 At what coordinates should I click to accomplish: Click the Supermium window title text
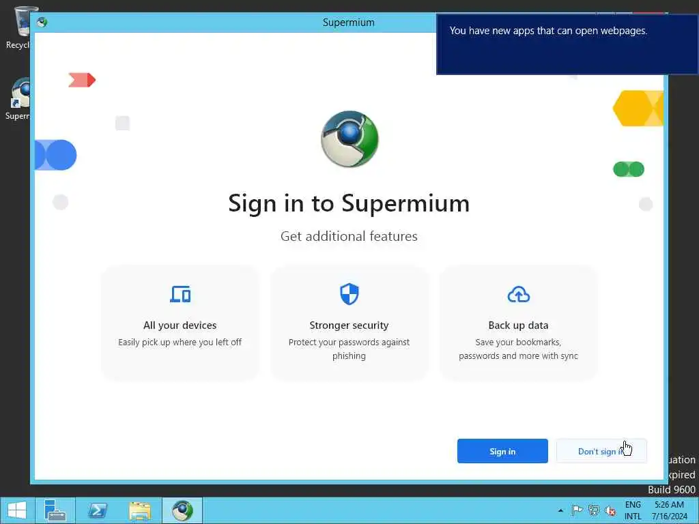[349, 23]
